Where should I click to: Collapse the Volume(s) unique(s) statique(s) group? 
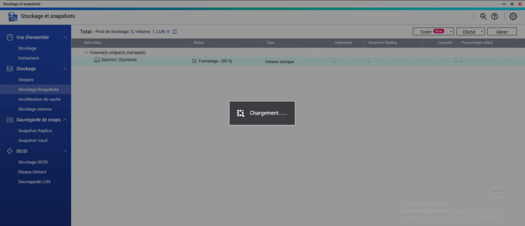tap(86, 53)
